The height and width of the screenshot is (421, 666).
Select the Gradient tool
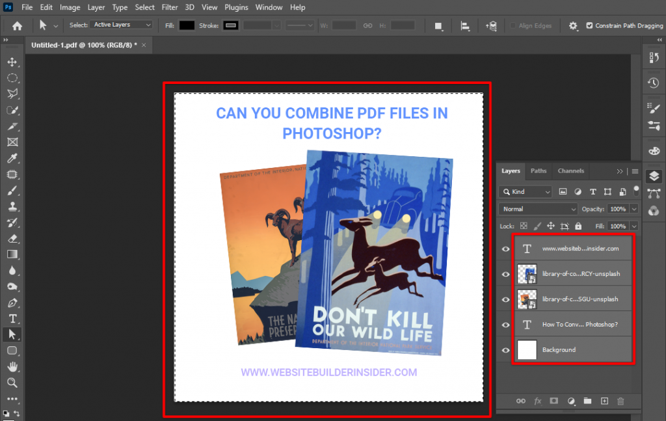[12, 254]
